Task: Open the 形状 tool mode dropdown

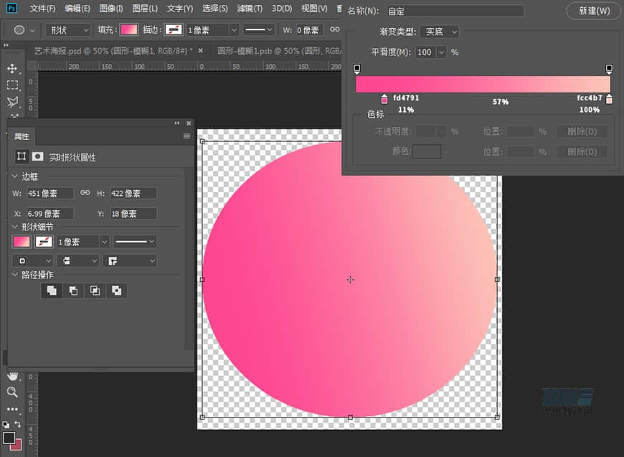Action: pyautogui.click(x=69, y=30)
